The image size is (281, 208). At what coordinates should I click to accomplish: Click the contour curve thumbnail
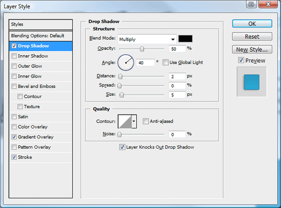[125, 122]
